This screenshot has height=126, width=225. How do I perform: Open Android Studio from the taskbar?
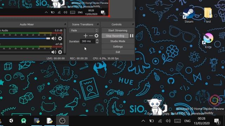point(24,121)
